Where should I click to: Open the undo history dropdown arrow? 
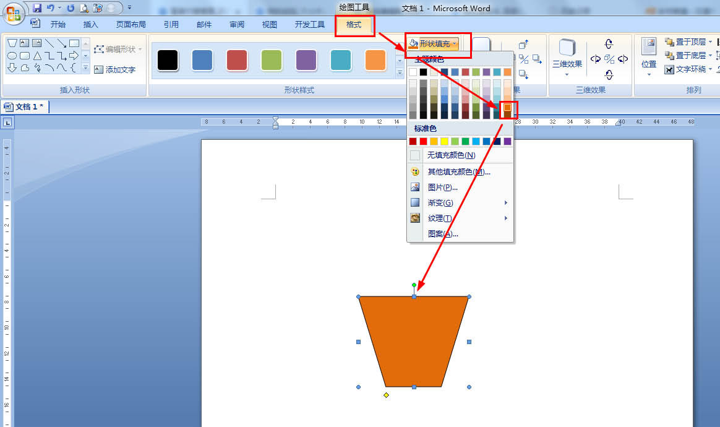coord(60,8)
